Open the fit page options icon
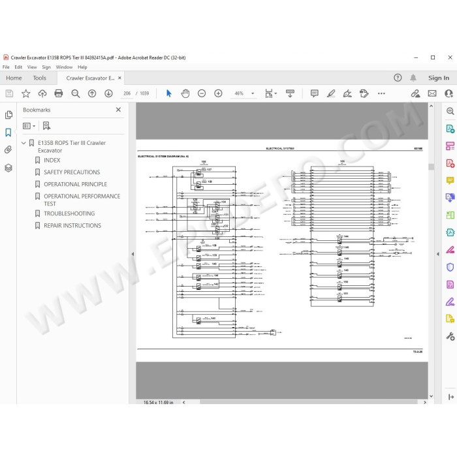Viewport: 457px width, 457px height. (271, 93)
